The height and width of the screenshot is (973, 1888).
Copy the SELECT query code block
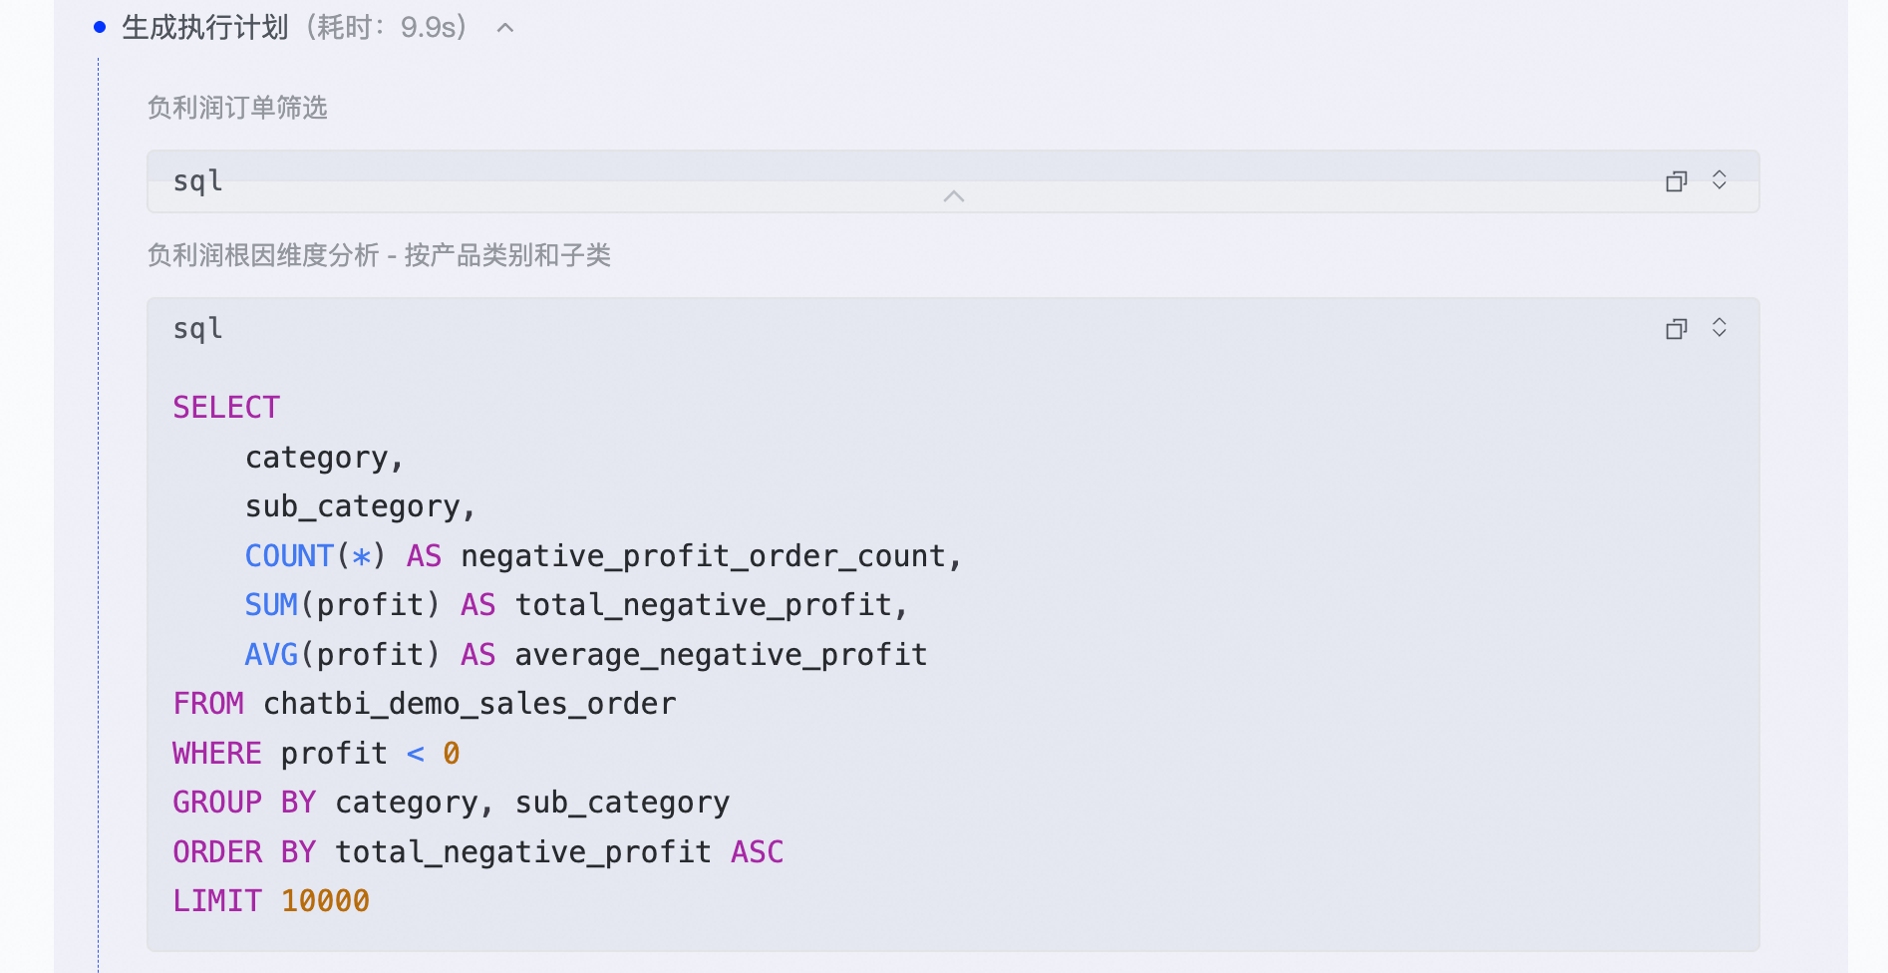(x=1676, y=329)
